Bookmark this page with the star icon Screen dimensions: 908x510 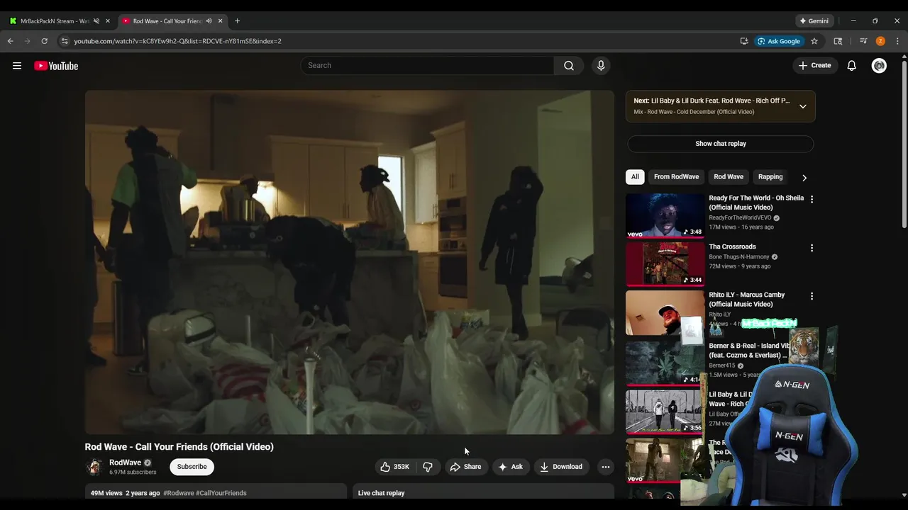click(814, 41)
